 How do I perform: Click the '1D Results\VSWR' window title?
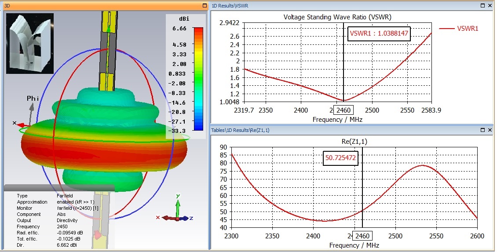[x=230, y=6]
